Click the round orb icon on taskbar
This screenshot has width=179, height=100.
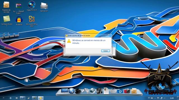[11, 98]
